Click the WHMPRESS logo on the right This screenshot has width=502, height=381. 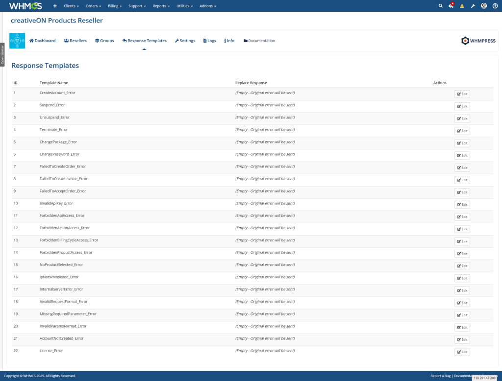point(478,41)
